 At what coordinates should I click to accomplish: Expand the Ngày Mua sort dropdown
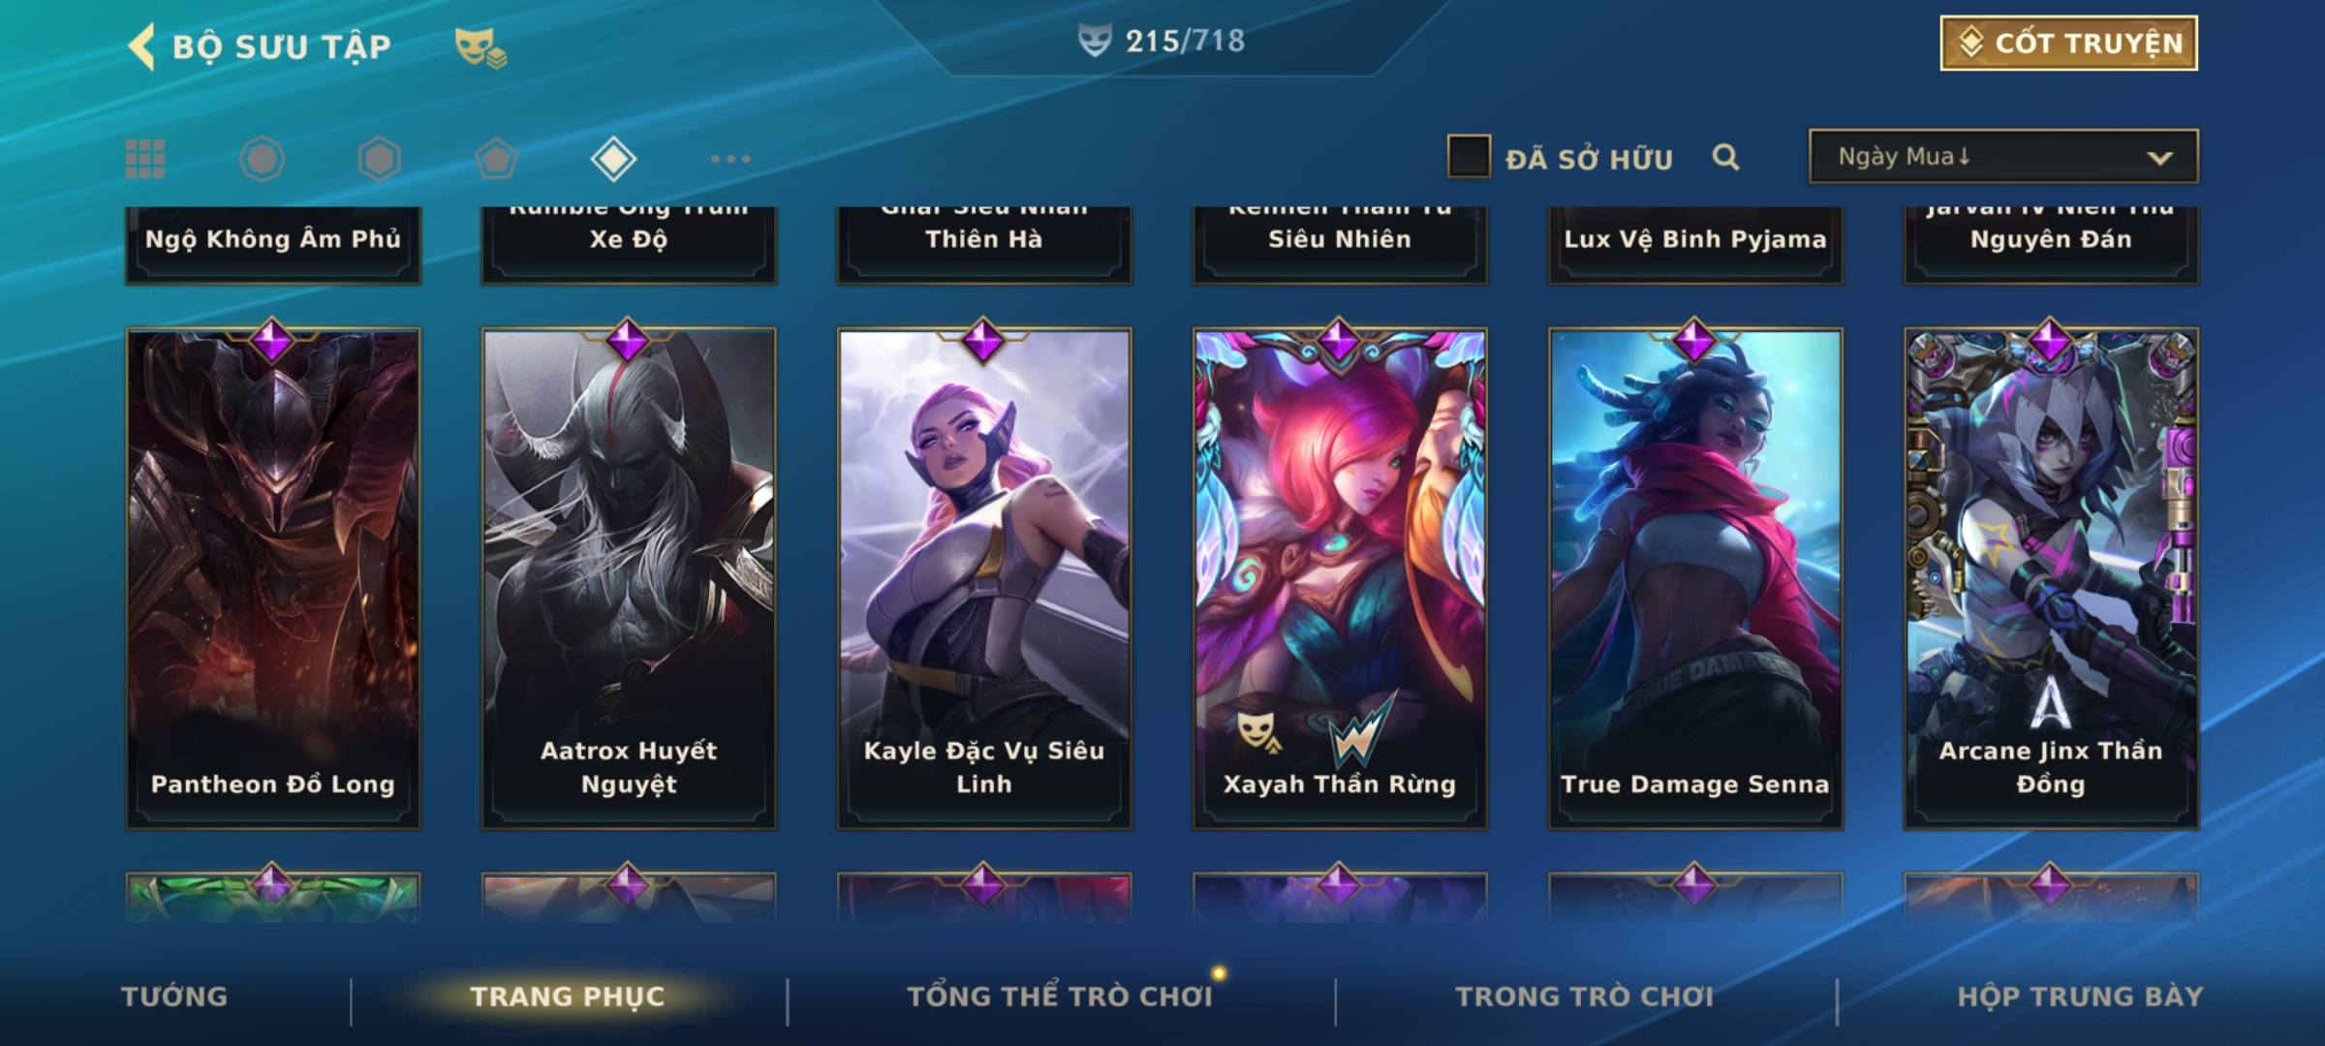coord(2003,156)
